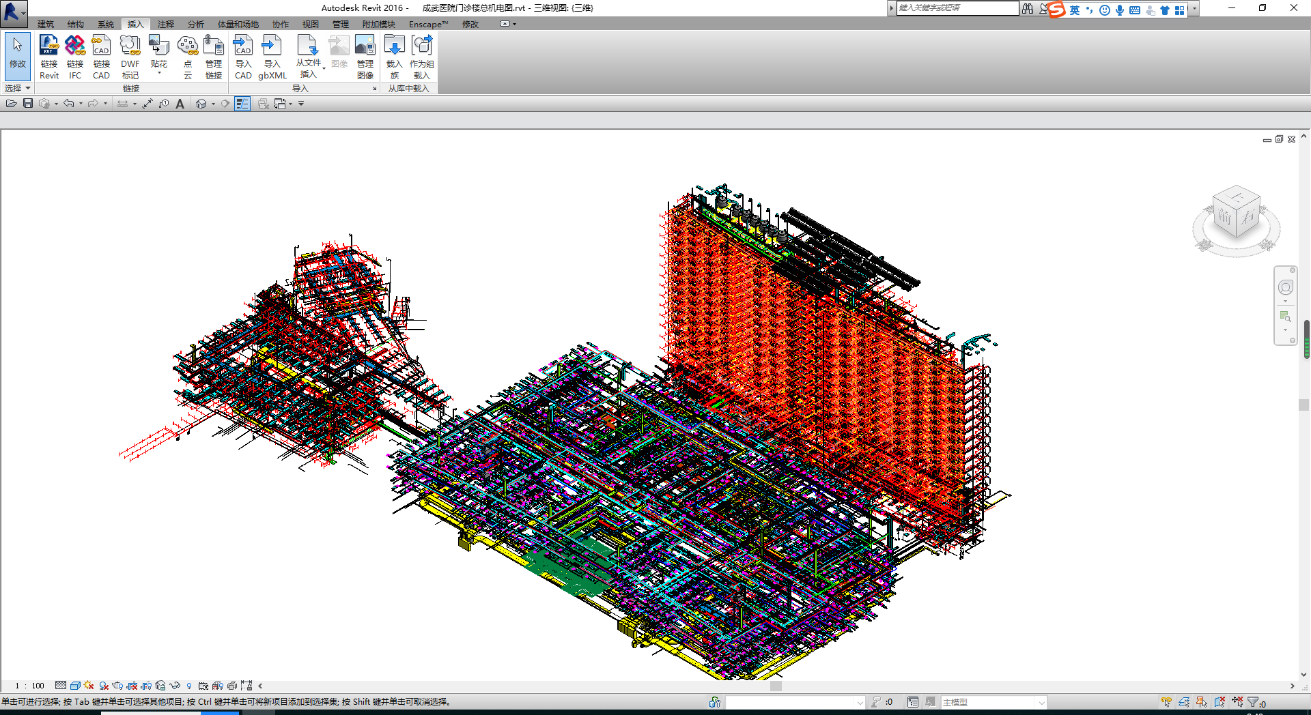Click the Default 3D View house icon

click(201, 104)
